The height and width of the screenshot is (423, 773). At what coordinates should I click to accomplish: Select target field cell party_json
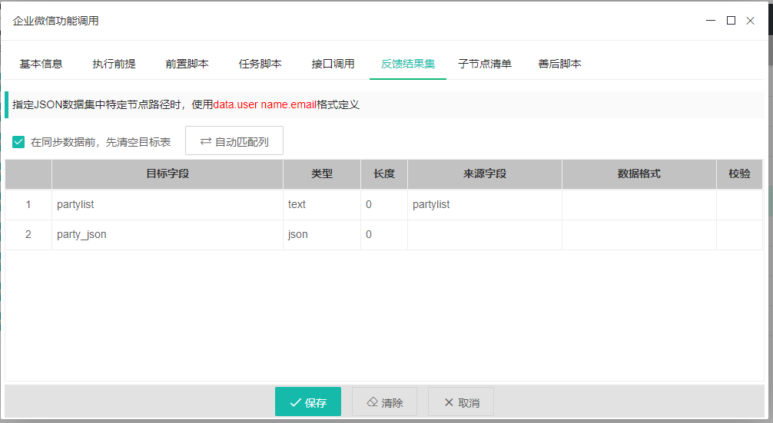168,235
